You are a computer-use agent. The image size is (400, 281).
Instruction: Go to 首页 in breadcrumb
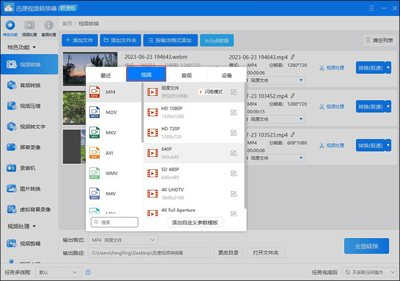point(67,23)
